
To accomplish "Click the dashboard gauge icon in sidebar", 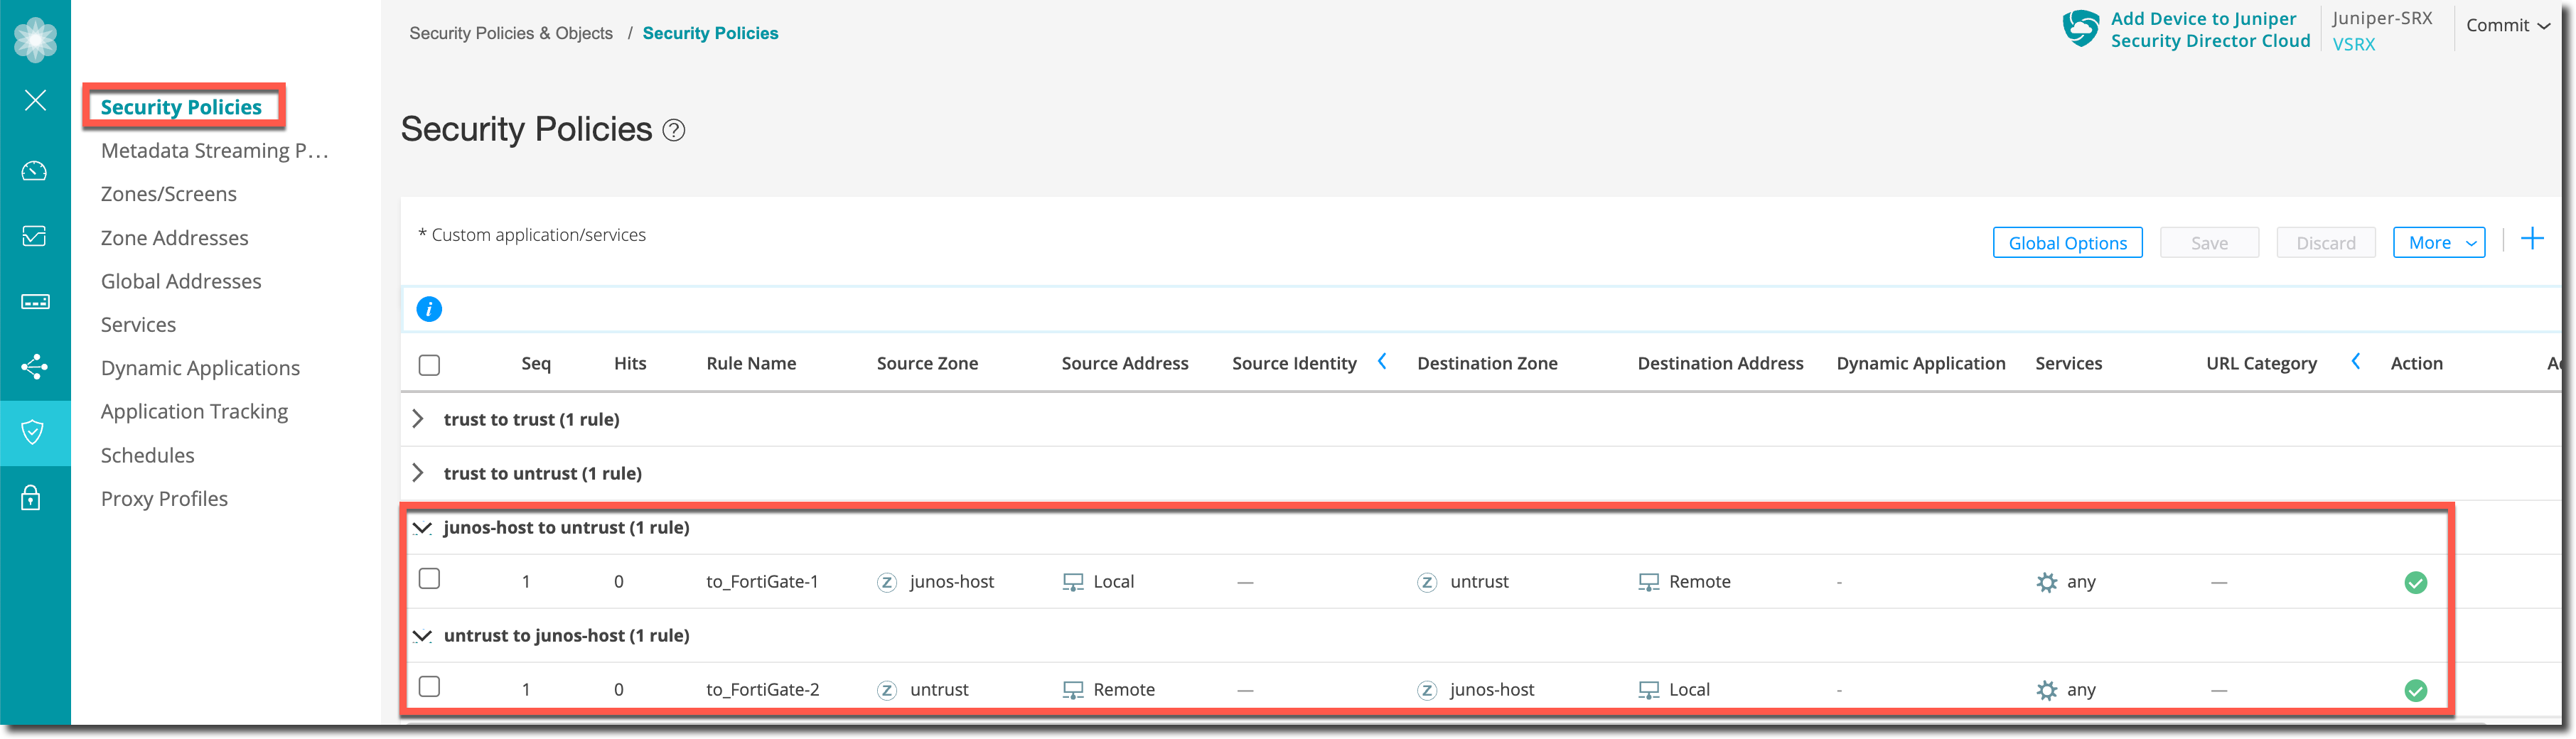I will pyautogui.click(x=34, y=171).
